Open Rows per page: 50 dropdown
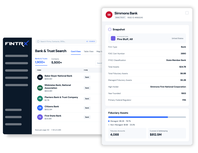This screenshot has width=198, height=153. point(42,130)
